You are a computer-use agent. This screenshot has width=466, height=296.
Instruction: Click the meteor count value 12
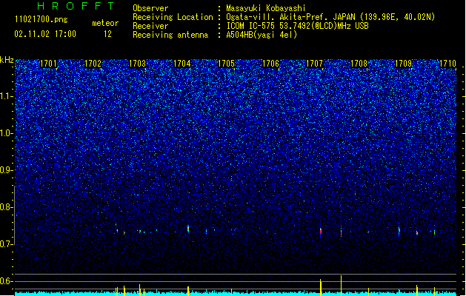coord(107,34)
